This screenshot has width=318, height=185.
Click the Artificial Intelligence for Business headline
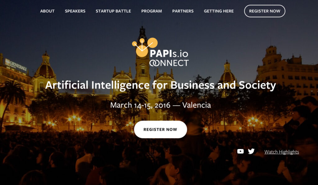(161, 85)
